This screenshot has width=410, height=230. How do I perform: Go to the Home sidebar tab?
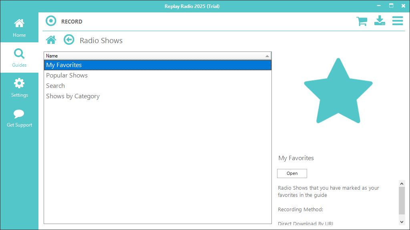pos(19,28)
